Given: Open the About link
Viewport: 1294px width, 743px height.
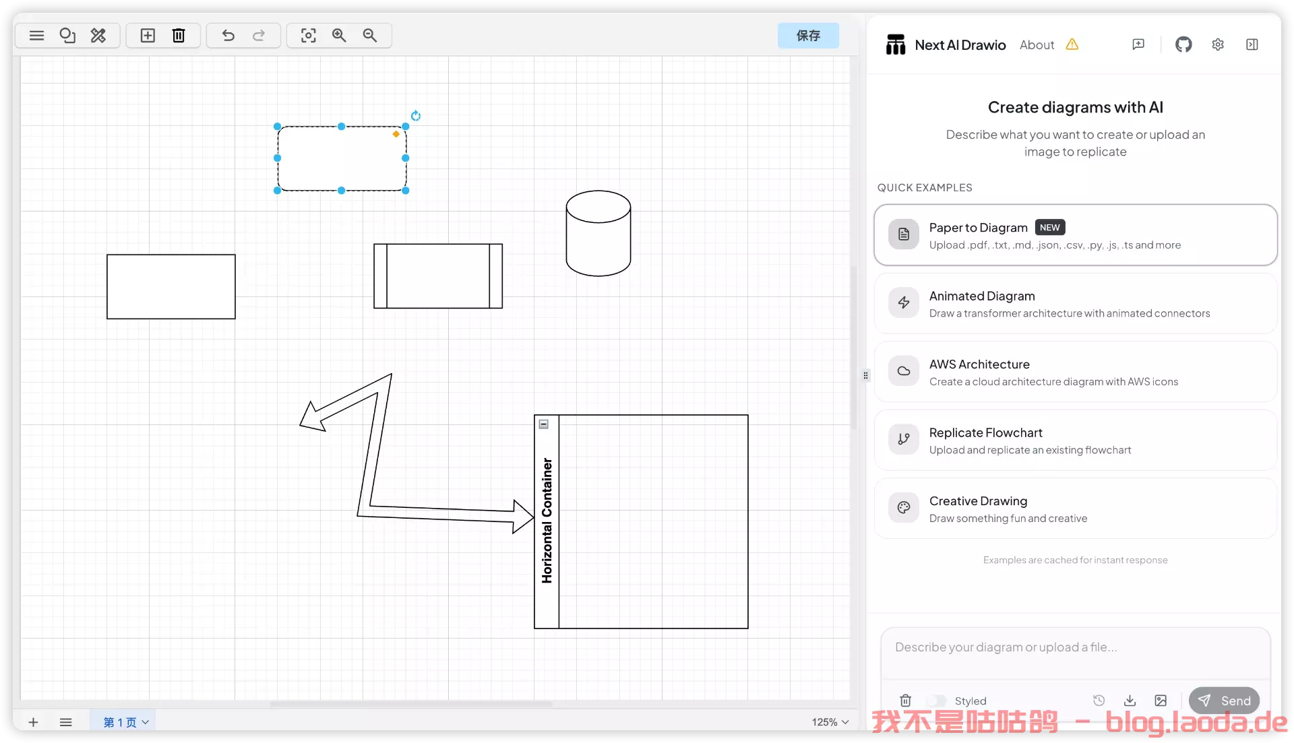Looking at the screenshot, I should click(1037, 45).
